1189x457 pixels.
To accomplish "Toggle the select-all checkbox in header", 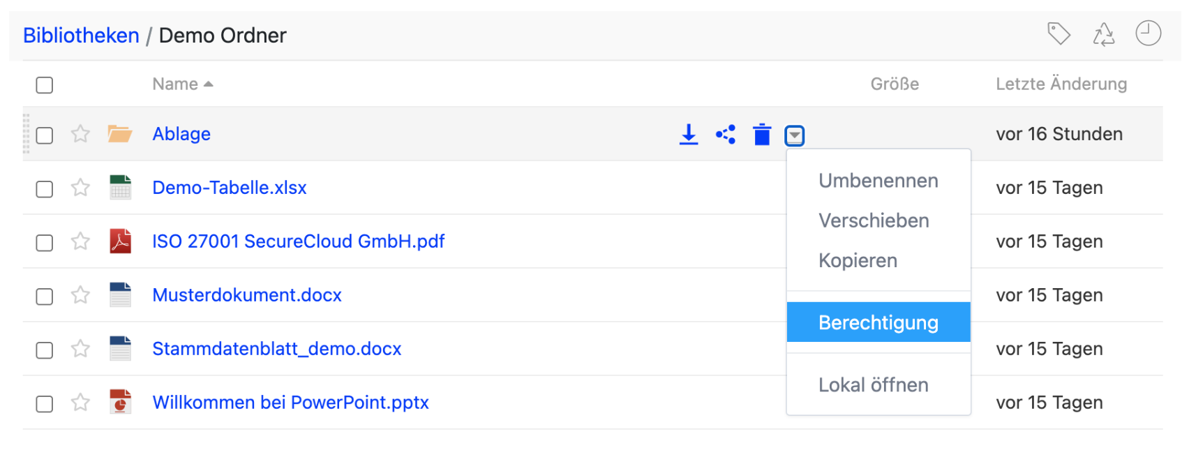I will (x=45, y=85).
